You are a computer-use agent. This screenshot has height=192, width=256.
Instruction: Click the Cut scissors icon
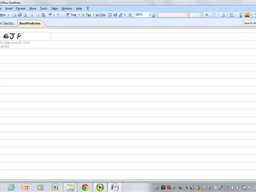pos(32,15)
